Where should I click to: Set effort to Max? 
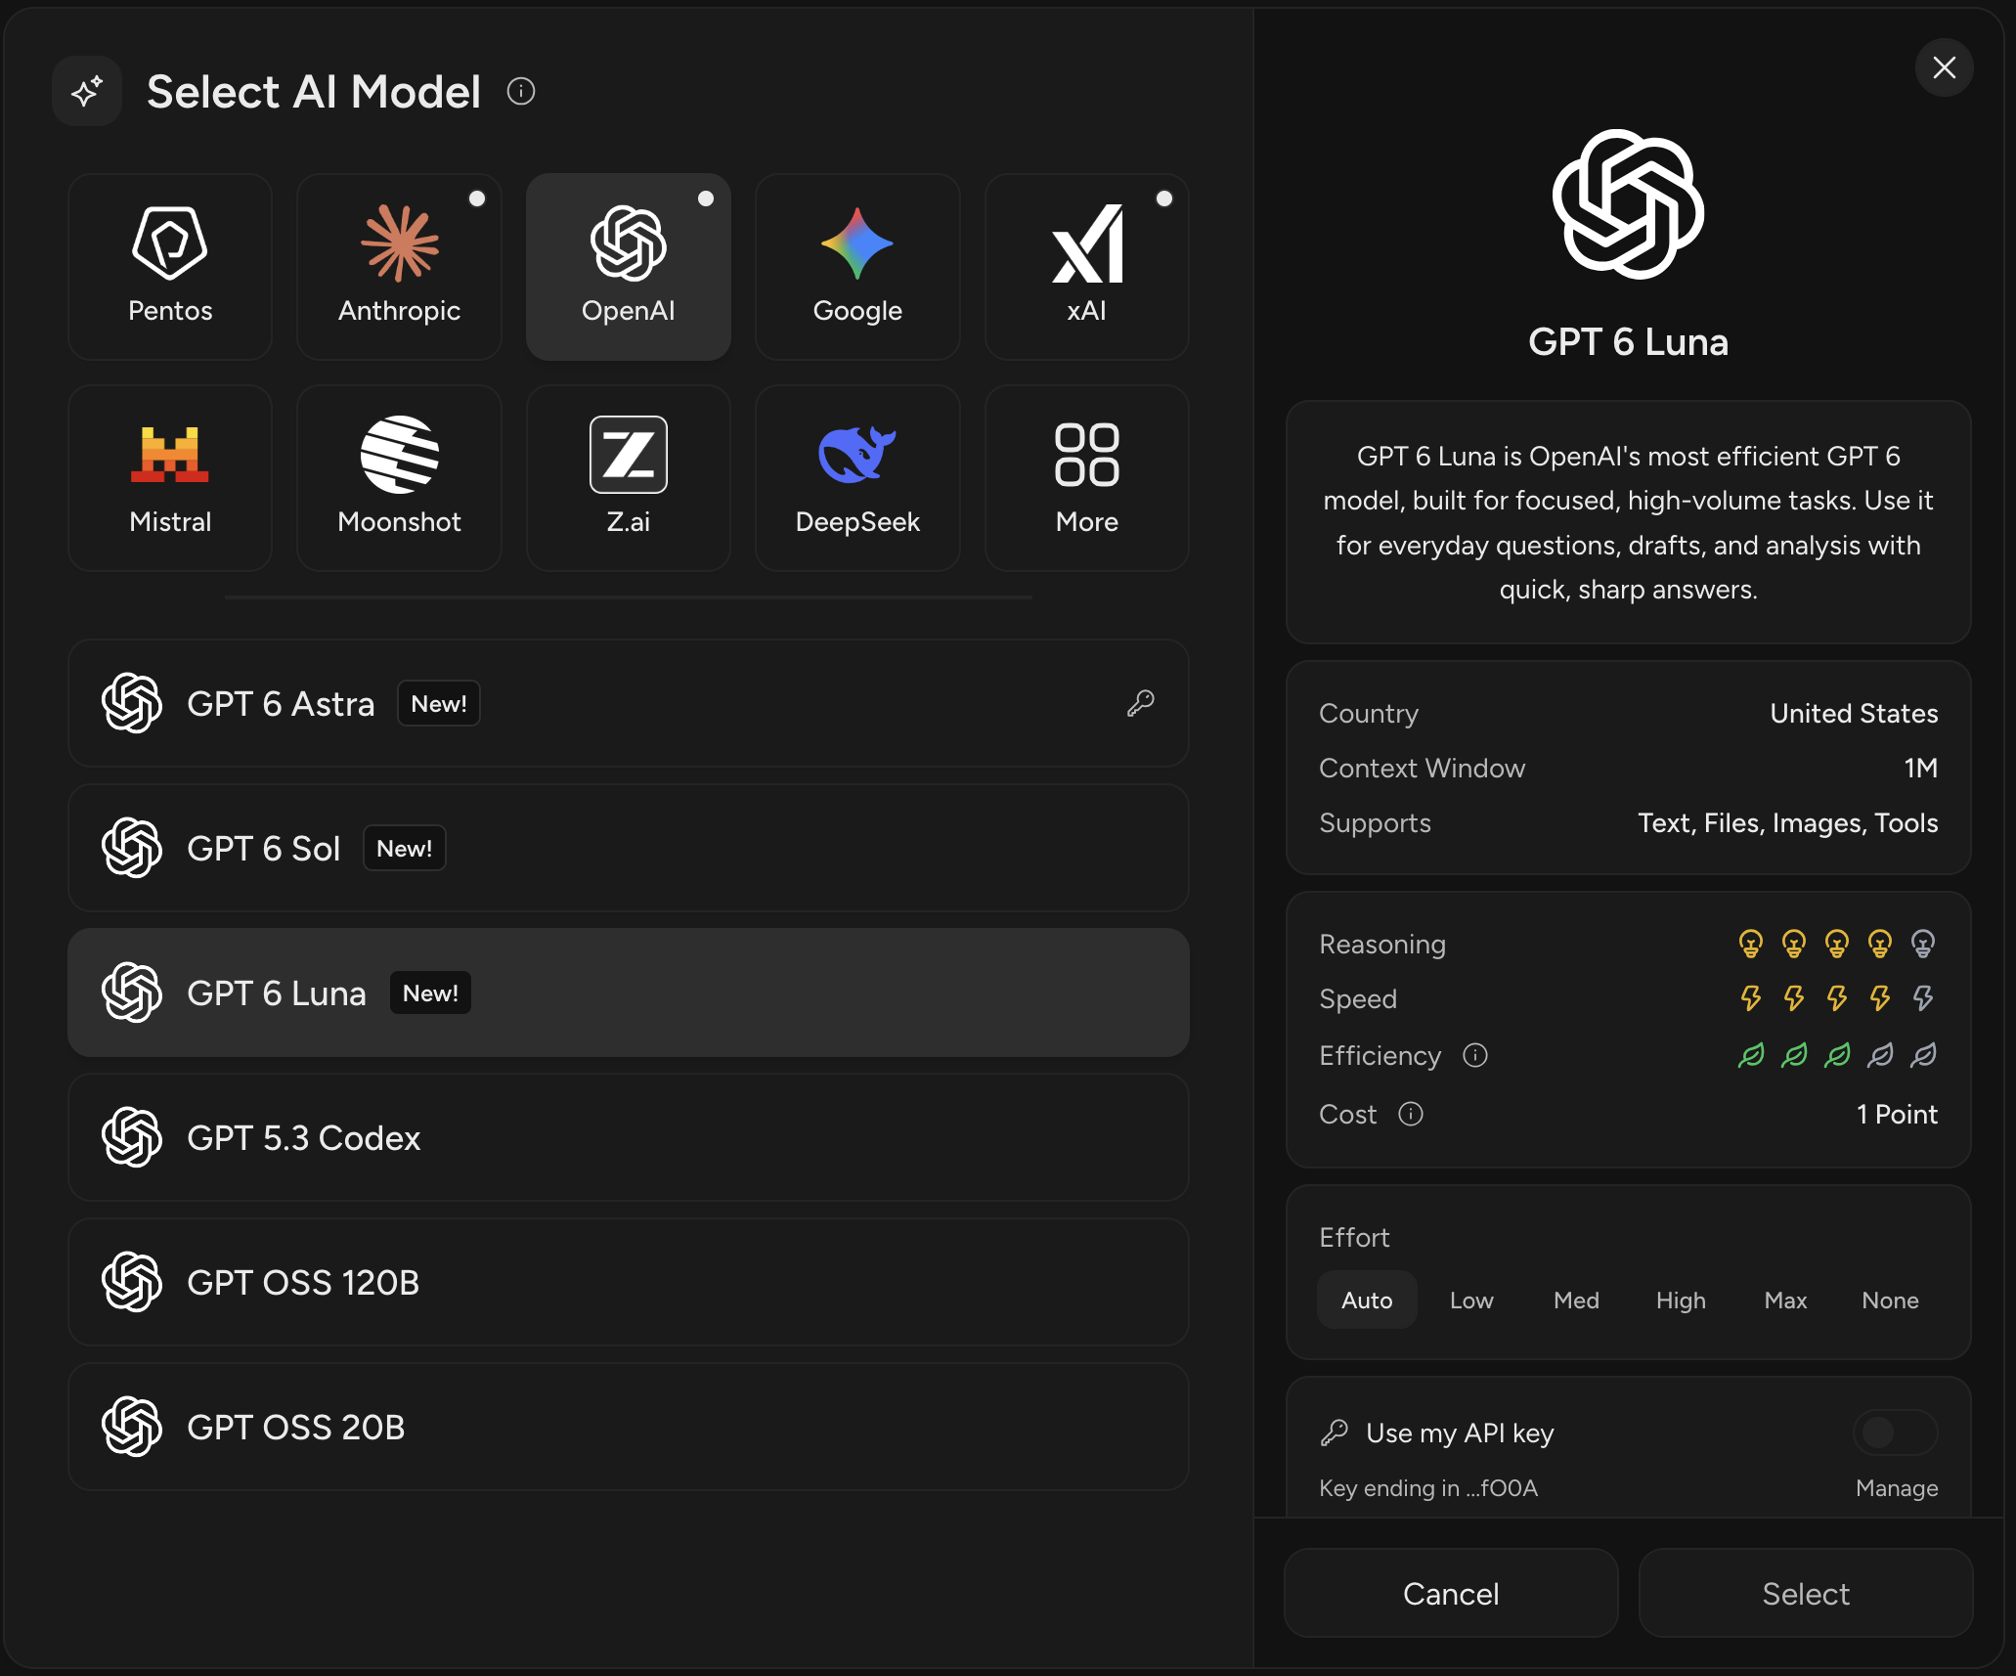click(x=1785, y=1300)
